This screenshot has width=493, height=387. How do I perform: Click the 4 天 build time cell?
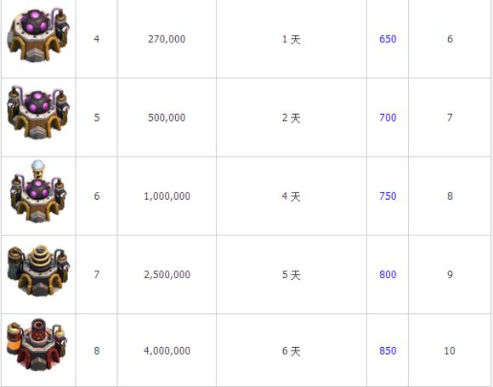click(292, 196)
